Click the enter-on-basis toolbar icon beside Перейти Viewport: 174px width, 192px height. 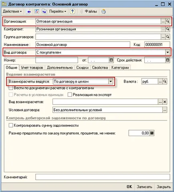45,12
